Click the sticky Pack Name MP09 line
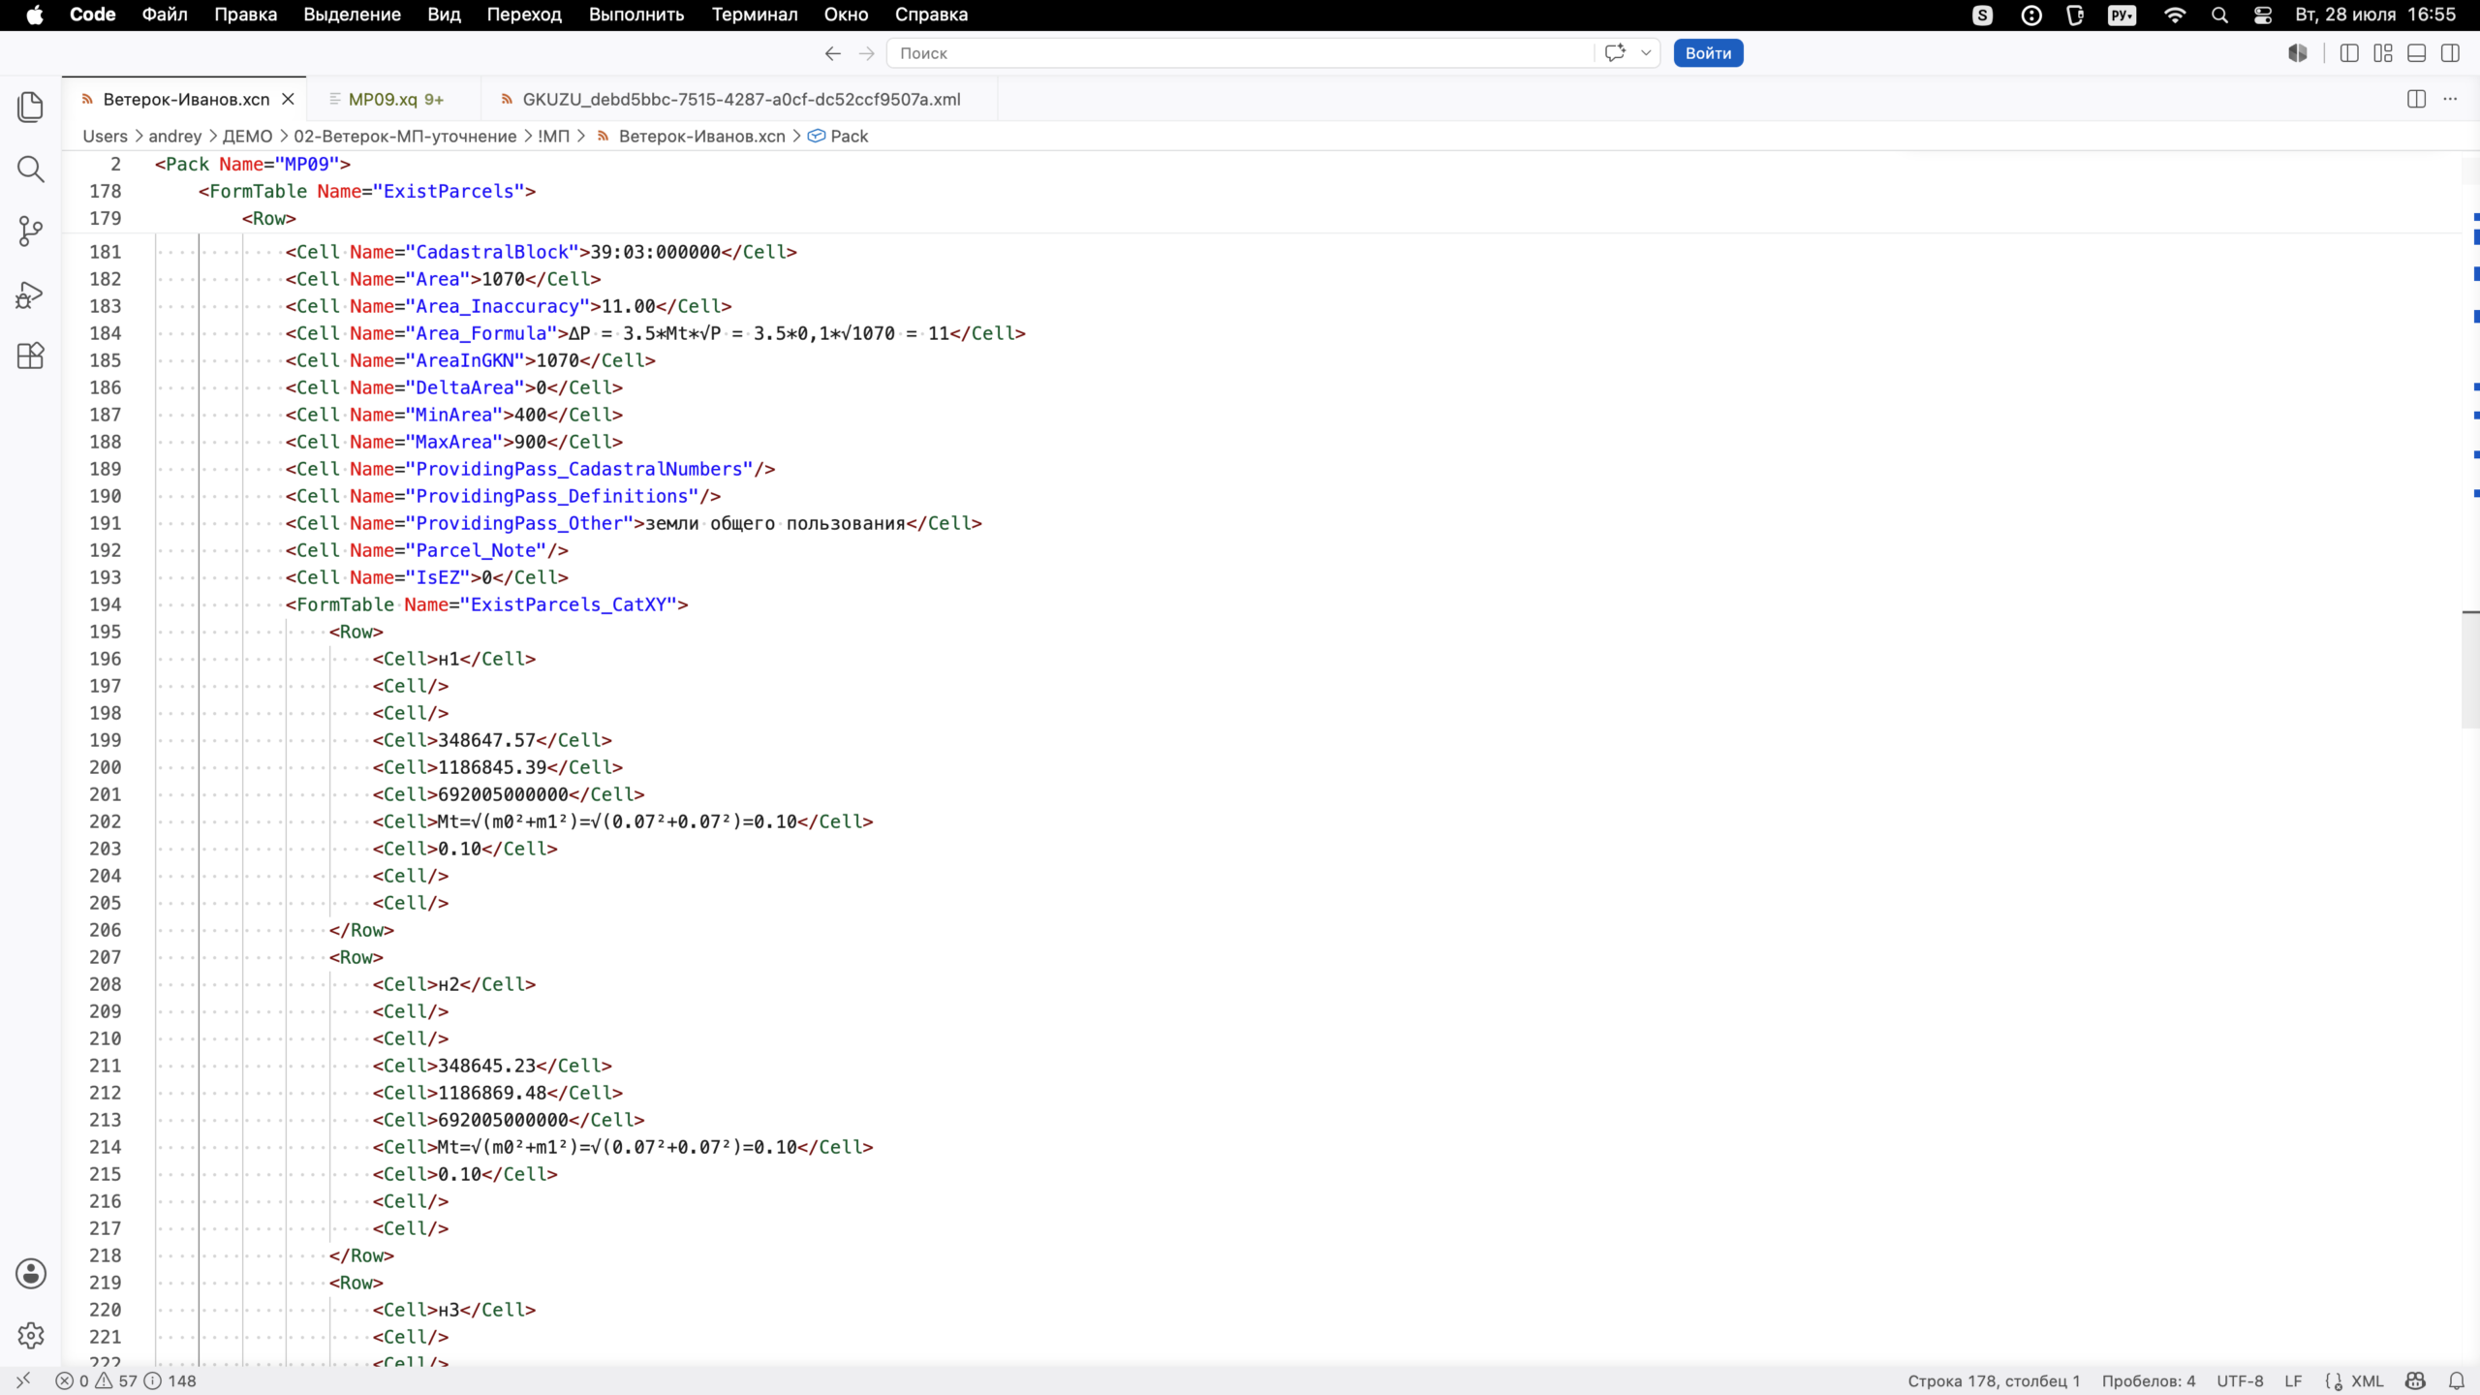The width and height of the screenshot is (2480, 1395). [x=252, y=164]
